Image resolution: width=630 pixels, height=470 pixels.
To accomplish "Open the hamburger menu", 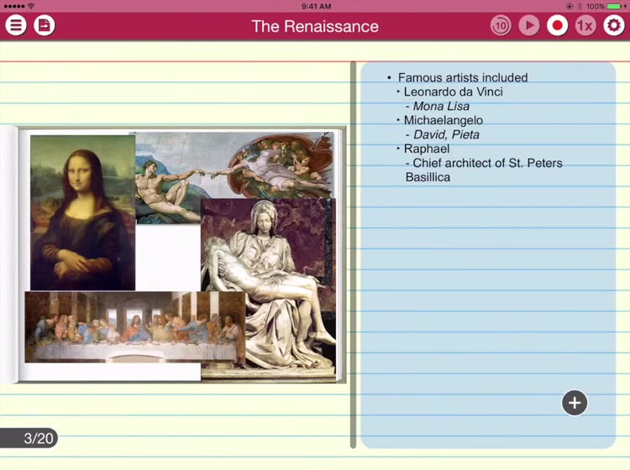I will [x=16, y=25].
